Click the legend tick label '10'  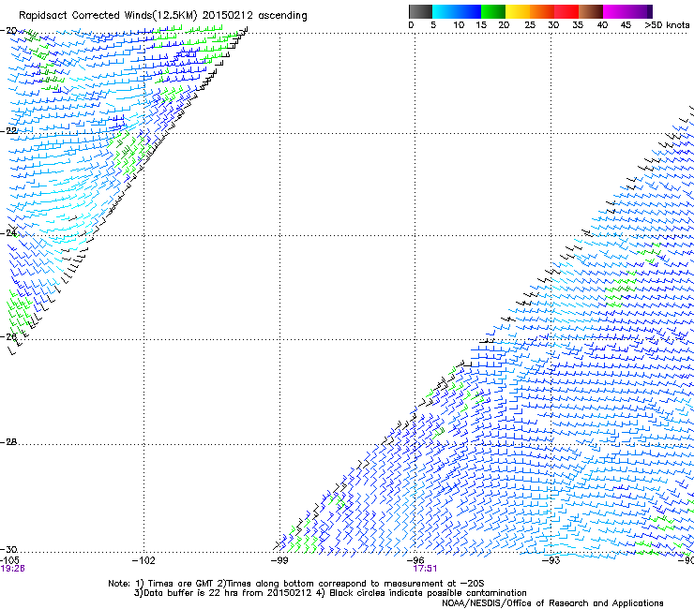point(459,25)
